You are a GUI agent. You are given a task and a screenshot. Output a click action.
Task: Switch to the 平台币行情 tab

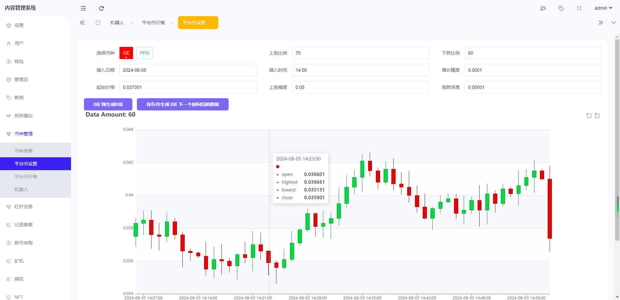(153, 23)
